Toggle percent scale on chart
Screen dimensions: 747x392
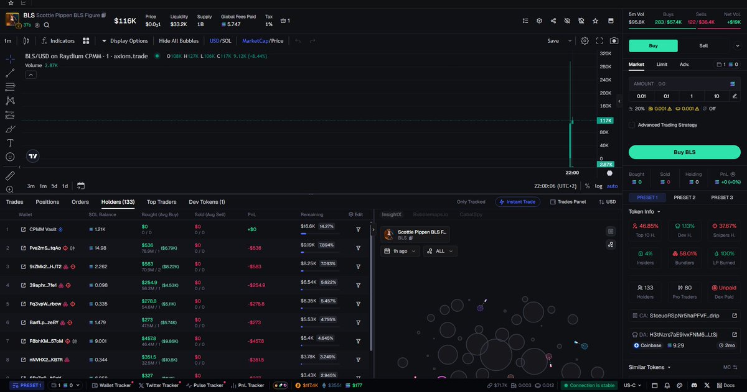click(588, 186)
